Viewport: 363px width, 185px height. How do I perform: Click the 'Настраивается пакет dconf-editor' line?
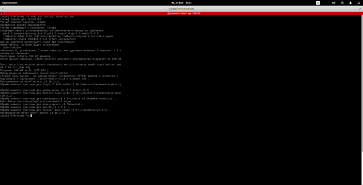(x=34, y=113)
